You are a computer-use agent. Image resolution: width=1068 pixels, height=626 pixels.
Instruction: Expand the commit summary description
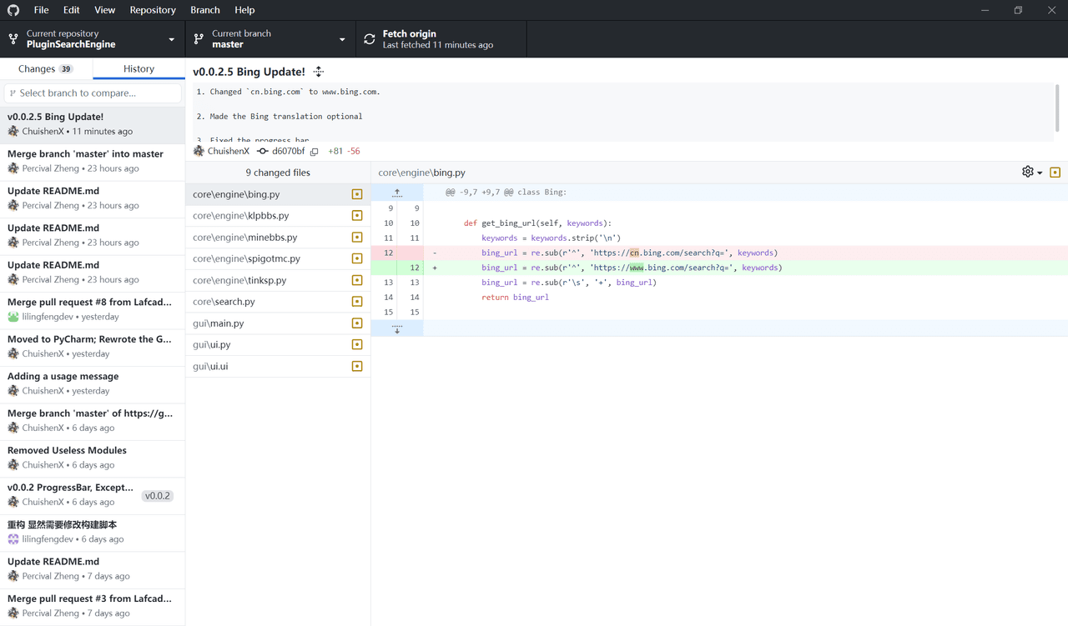pos(319,72)
